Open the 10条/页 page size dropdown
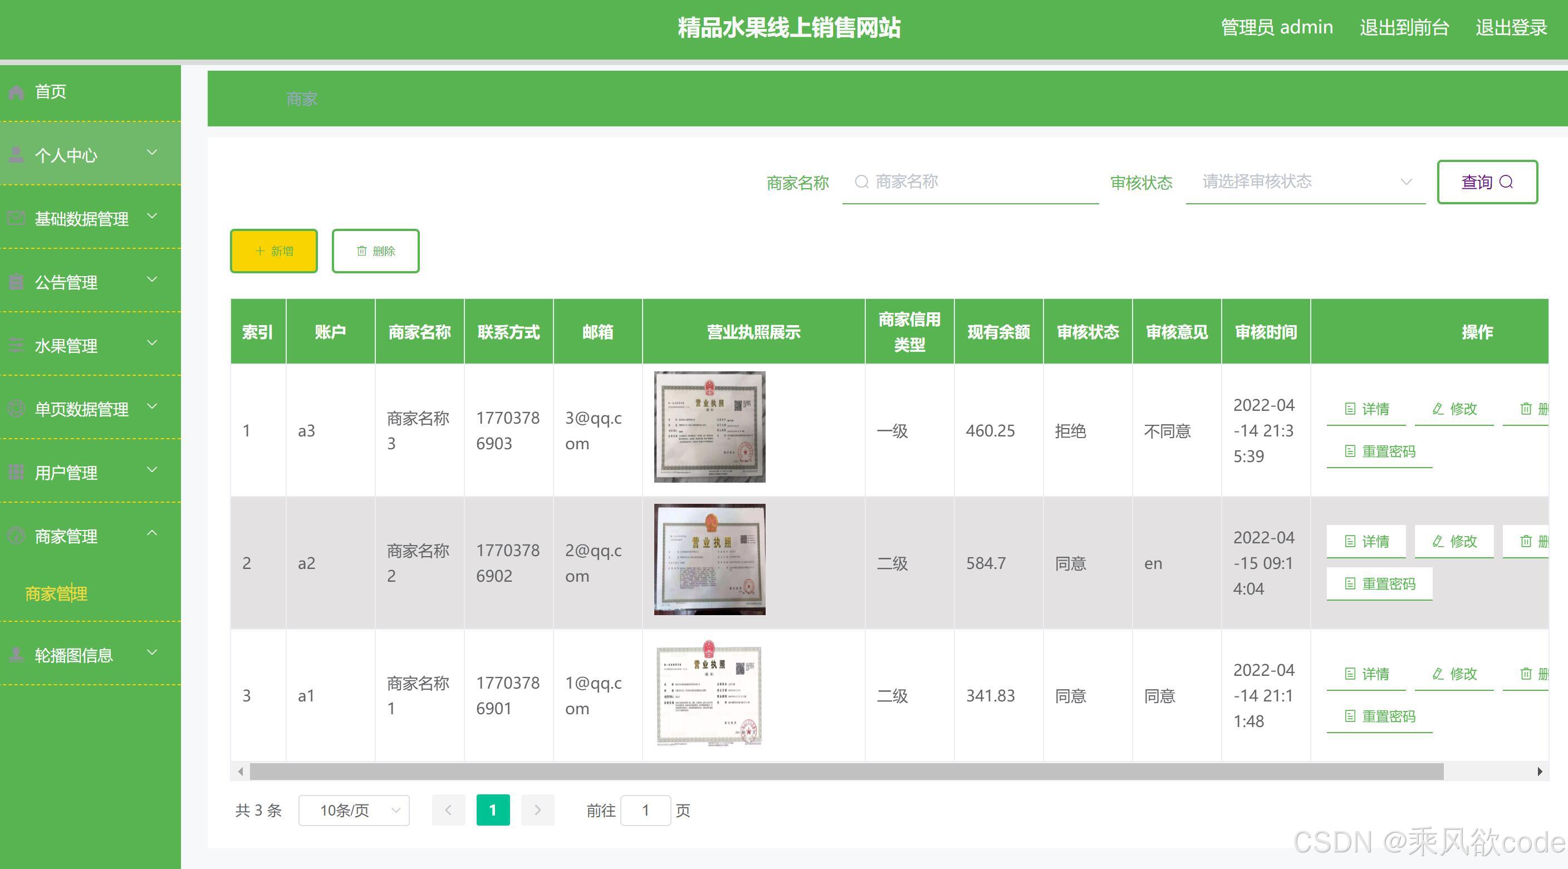 pos(354,811)
